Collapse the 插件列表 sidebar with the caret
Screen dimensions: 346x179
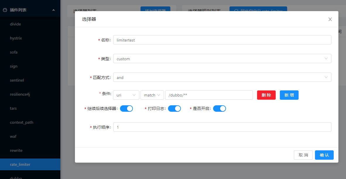(x=53, y=9)
